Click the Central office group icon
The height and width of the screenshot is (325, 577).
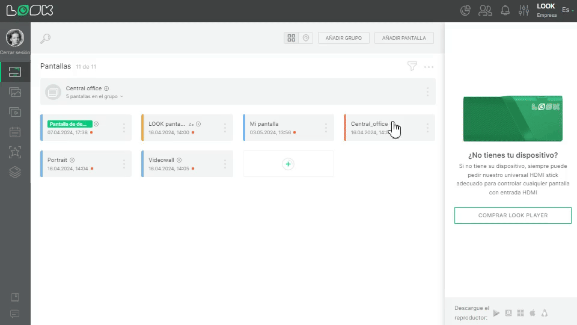(53, 92)
